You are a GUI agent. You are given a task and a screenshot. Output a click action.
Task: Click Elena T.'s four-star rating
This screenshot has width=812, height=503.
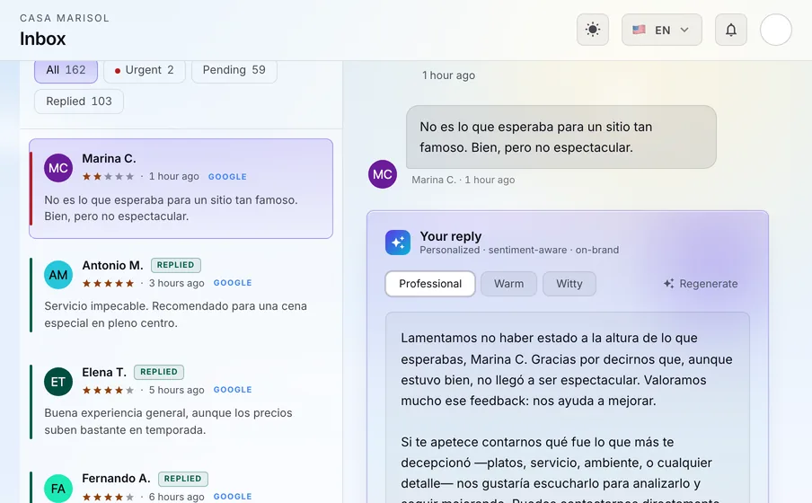coord(108,390)
